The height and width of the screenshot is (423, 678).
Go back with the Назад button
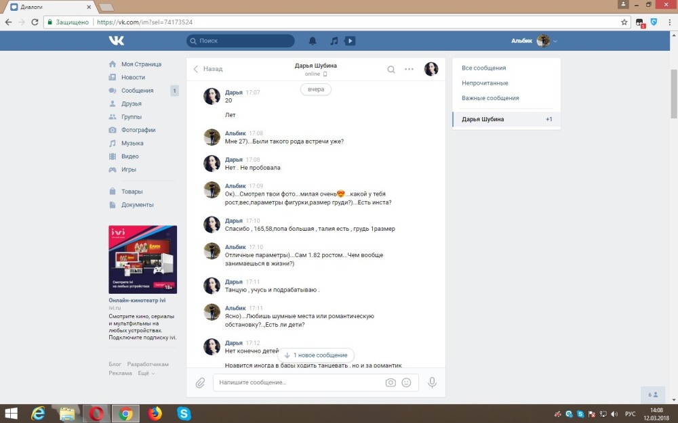click(208, 69)
